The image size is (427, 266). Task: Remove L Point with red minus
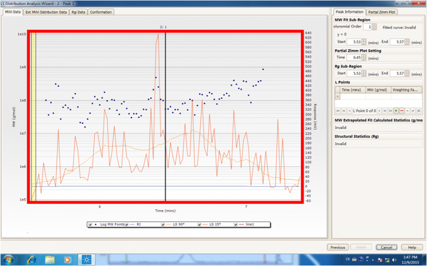point(402,111)
